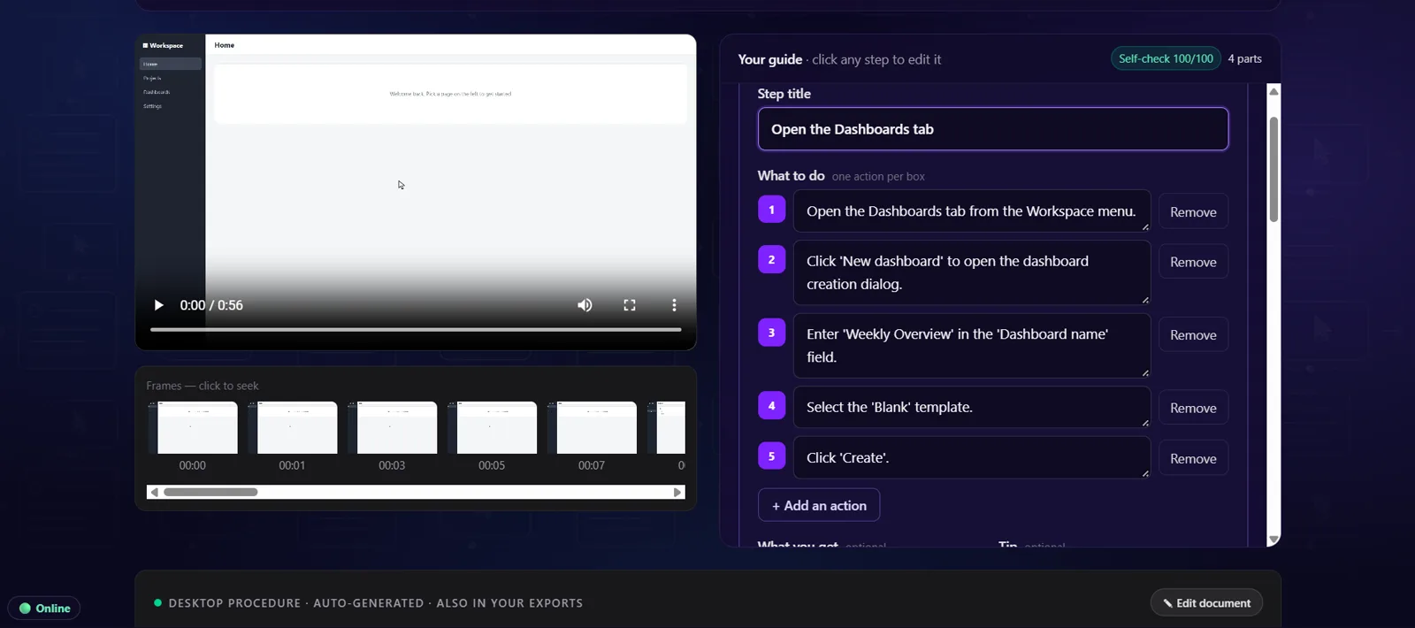This screenshot has height=628, width=1415.
Task: Remove action 2 from the step
Action: click(1193, 262)
